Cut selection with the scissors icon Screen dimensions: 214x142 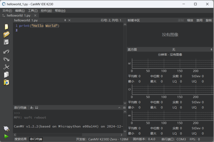click(x=6, y=67)
